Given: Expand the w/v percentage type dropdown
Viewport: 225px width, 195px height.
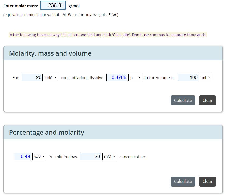Looking at the screenshot, I should pyautogui.click(x=39, y=157).
